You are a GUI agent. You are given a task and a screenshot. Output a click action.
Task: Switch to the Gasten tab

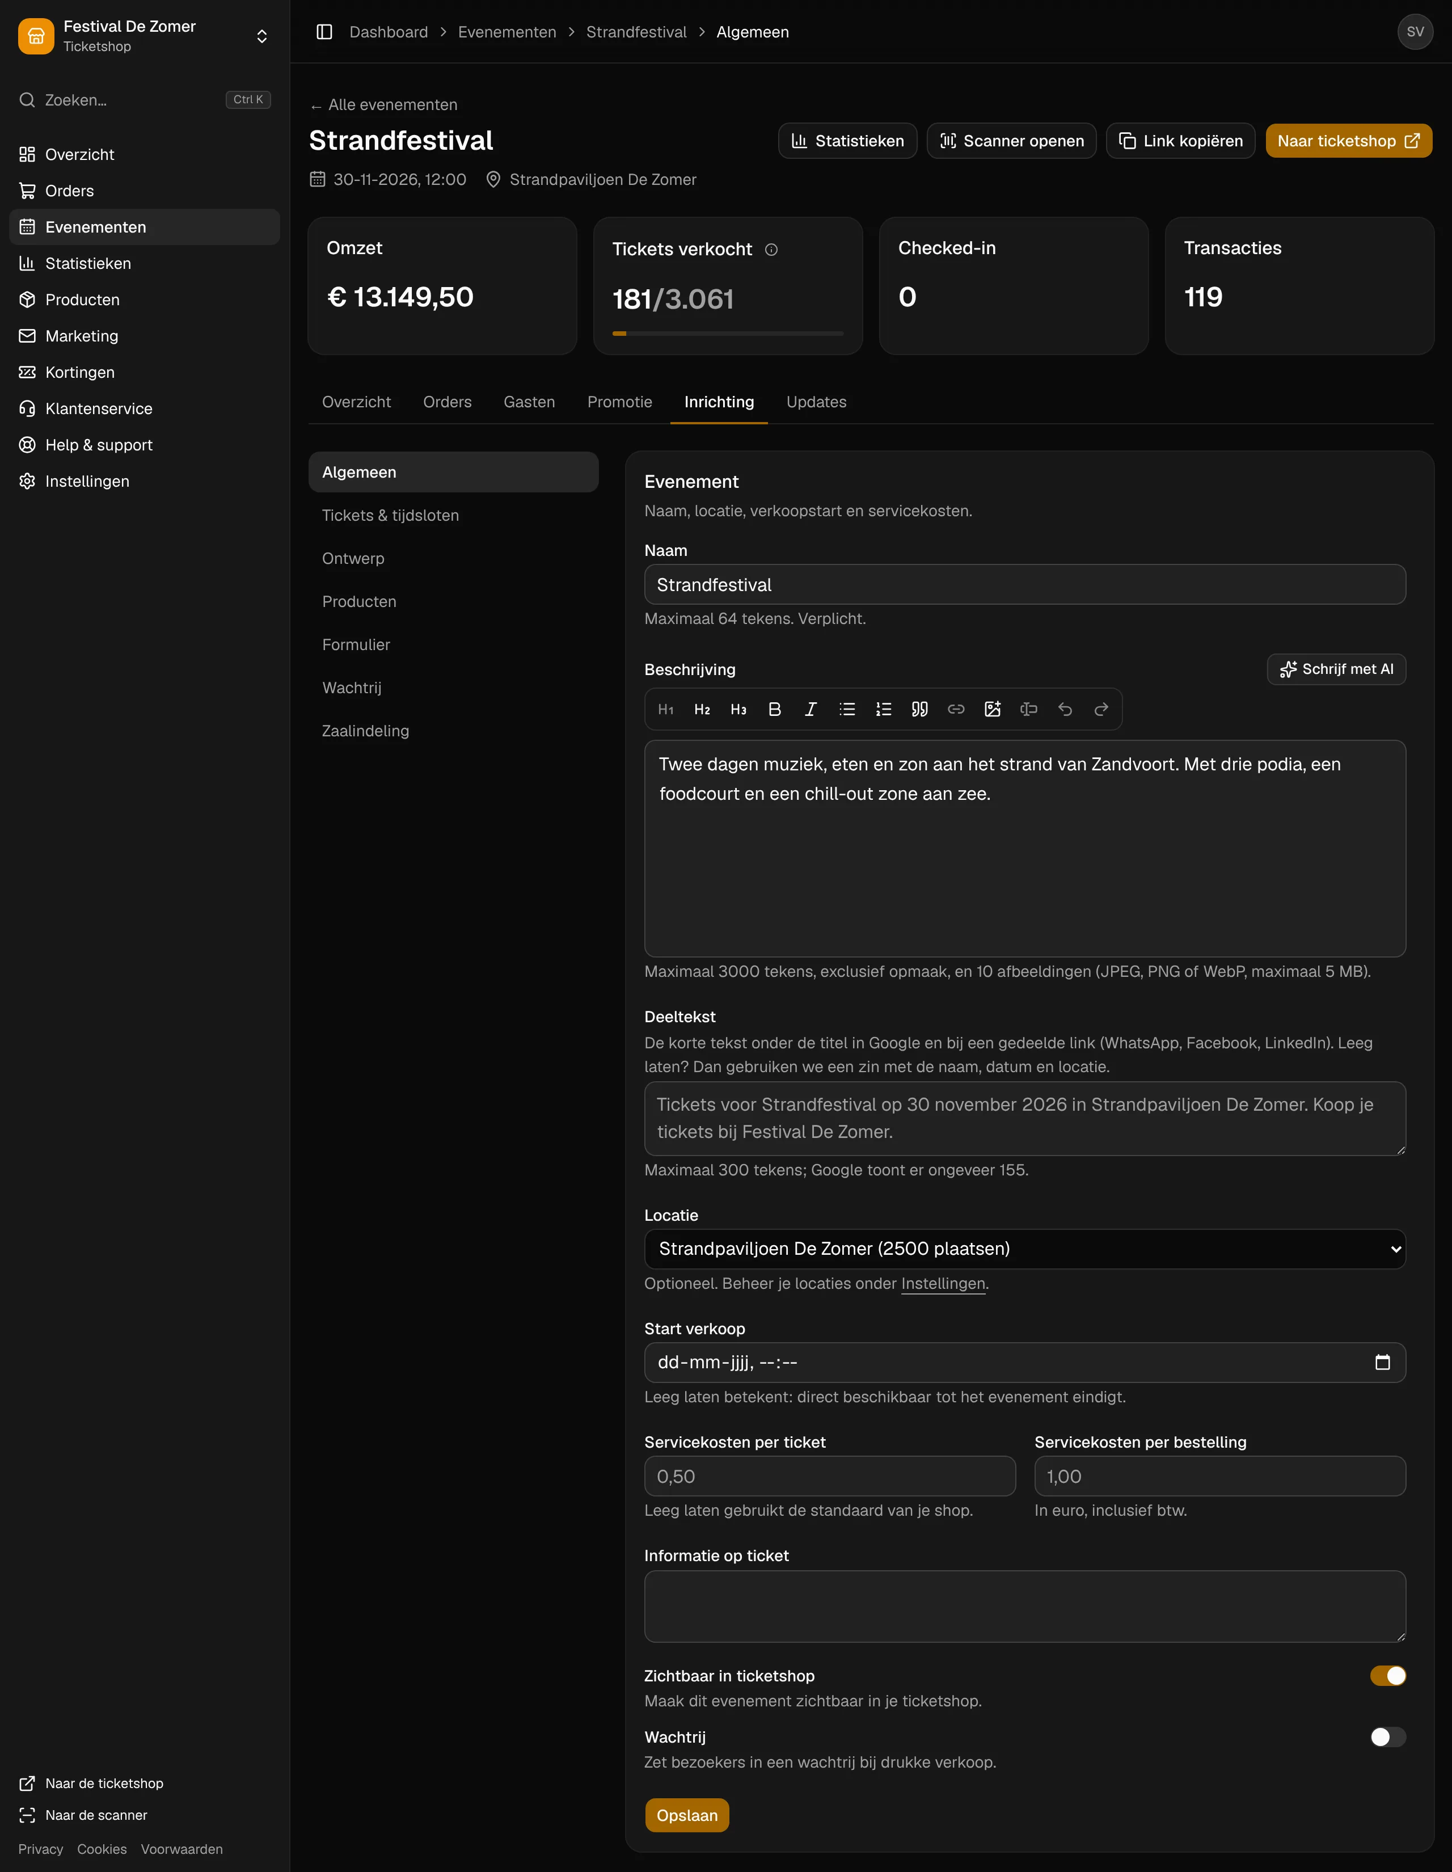[530, 402]
